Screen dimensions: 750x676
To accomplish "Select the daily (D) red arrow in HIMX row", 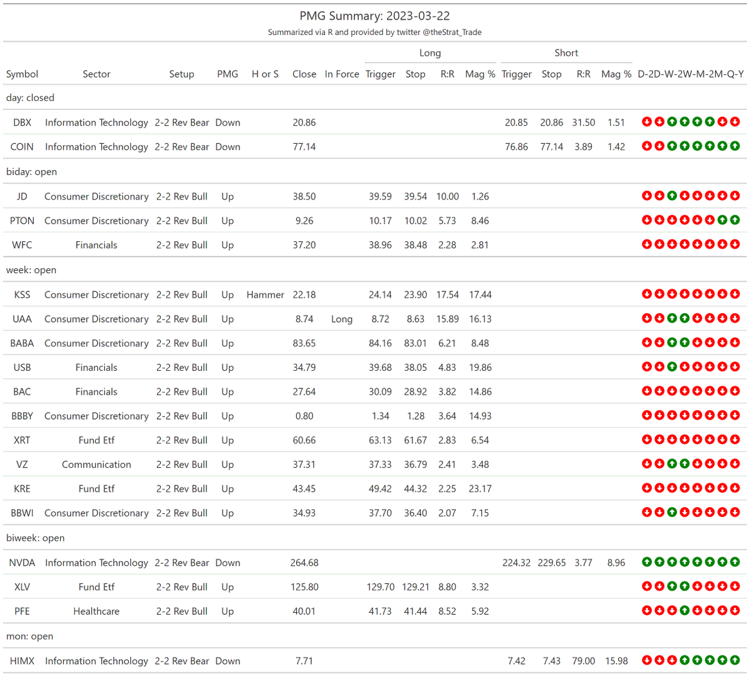I will tap(647, 660).
